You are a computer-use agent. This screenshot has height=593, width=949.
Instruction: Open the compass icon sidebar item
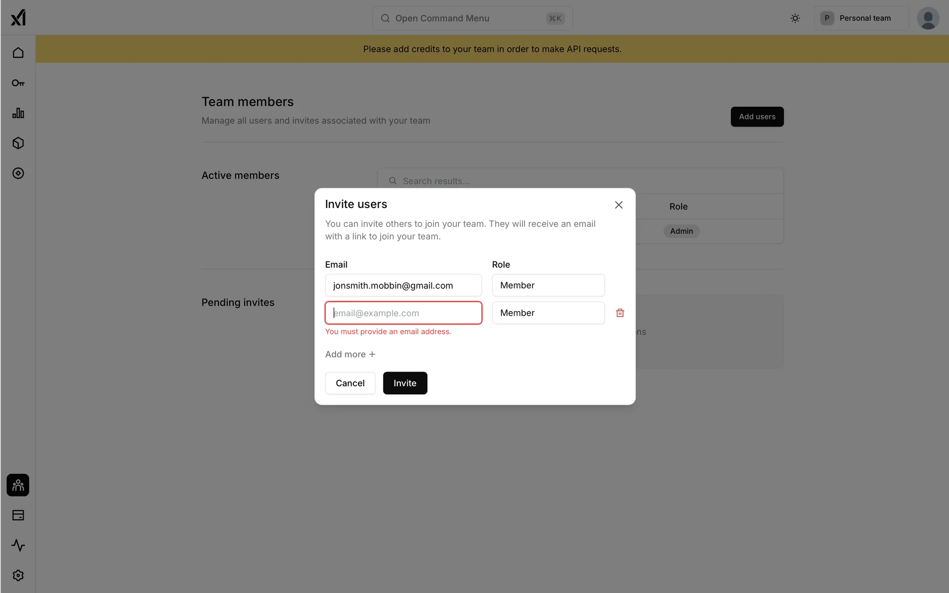(18, 173)
